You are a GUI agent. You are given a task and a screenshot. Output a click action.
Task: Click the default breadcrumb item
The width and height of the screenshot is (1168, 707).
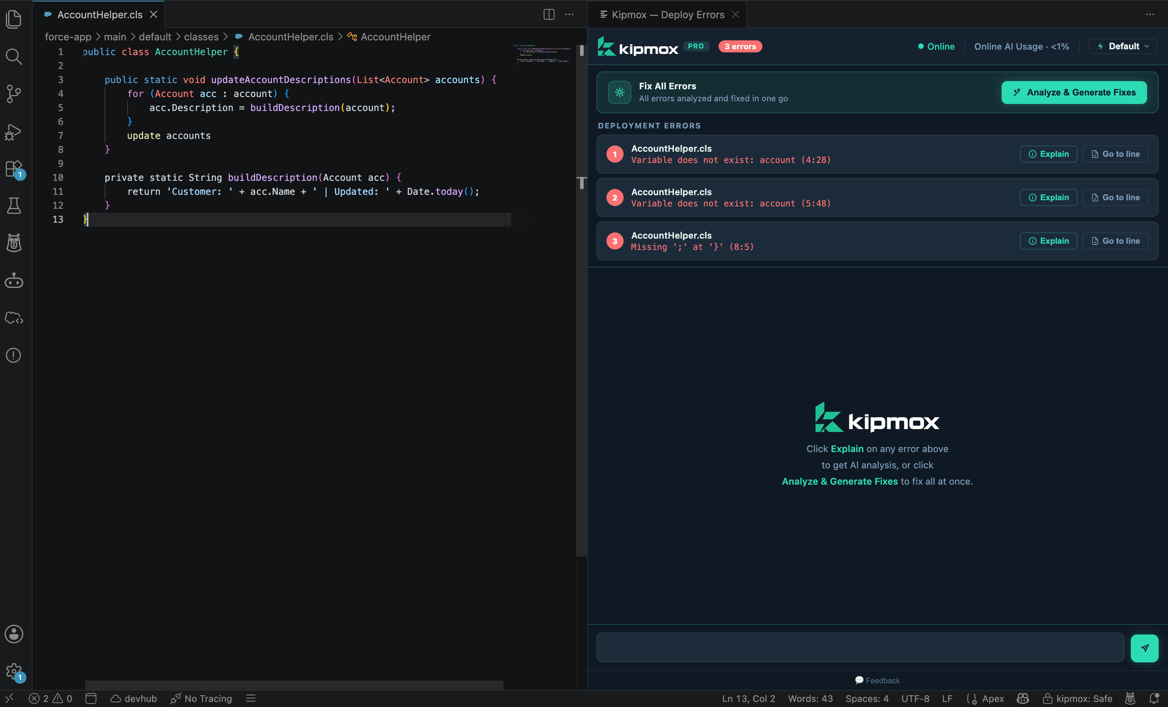[x=155, y=36]
